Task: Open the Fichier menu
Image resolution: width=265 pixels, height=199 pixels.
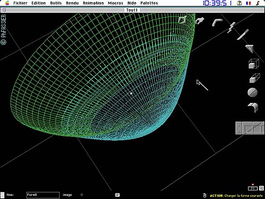Action: click(x=21, y=3)
